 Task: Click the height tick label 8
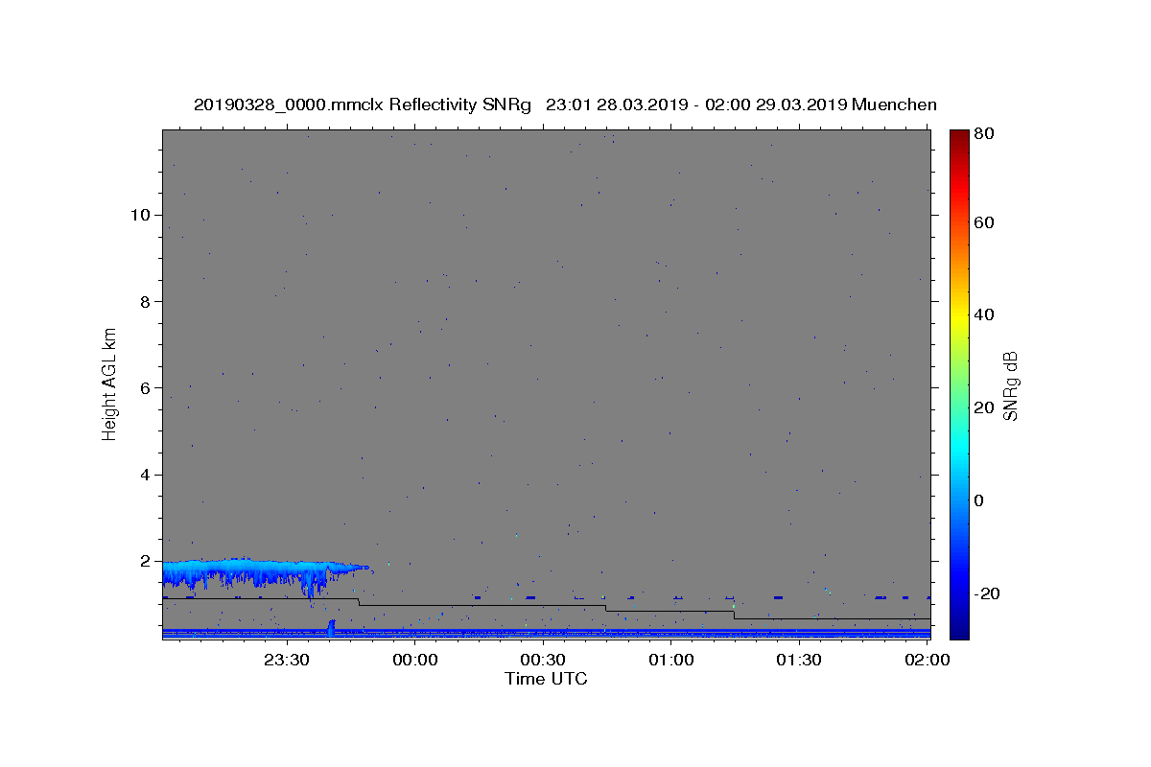tap(145, 301)
